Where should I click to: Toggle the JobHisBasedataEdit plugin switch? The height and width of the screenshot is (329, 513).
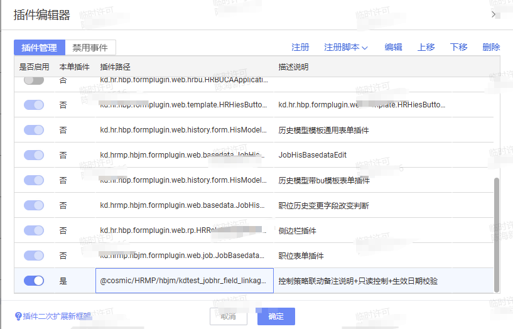point(34,155)
